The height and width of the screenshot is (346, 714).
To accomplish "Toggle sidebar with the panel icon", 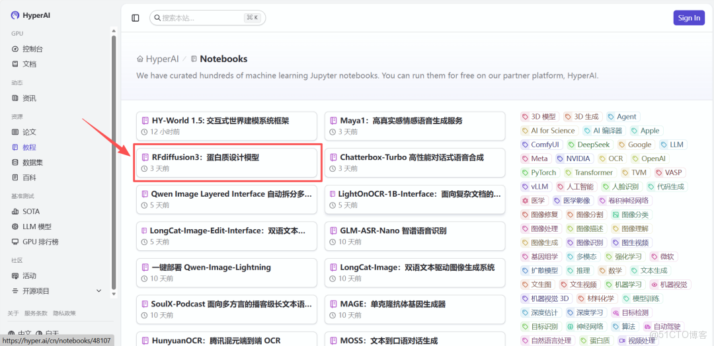I will pyautogui.click(x=136, y=18).
